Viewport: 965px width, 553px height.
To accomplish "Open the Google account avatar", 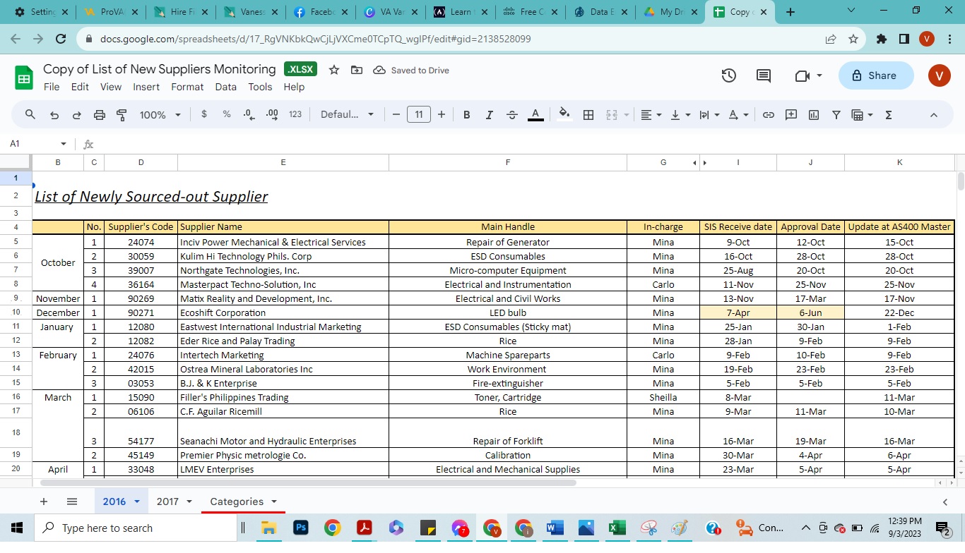I will click(940, 75).
